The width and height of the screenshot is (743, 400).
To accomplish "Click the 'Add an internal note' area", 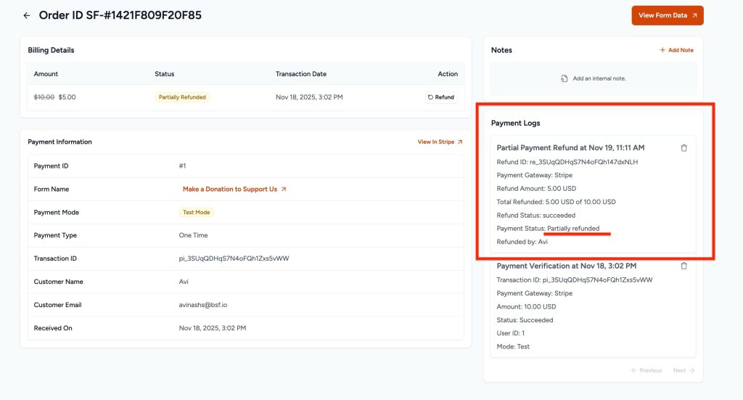I will click(593, 78).
